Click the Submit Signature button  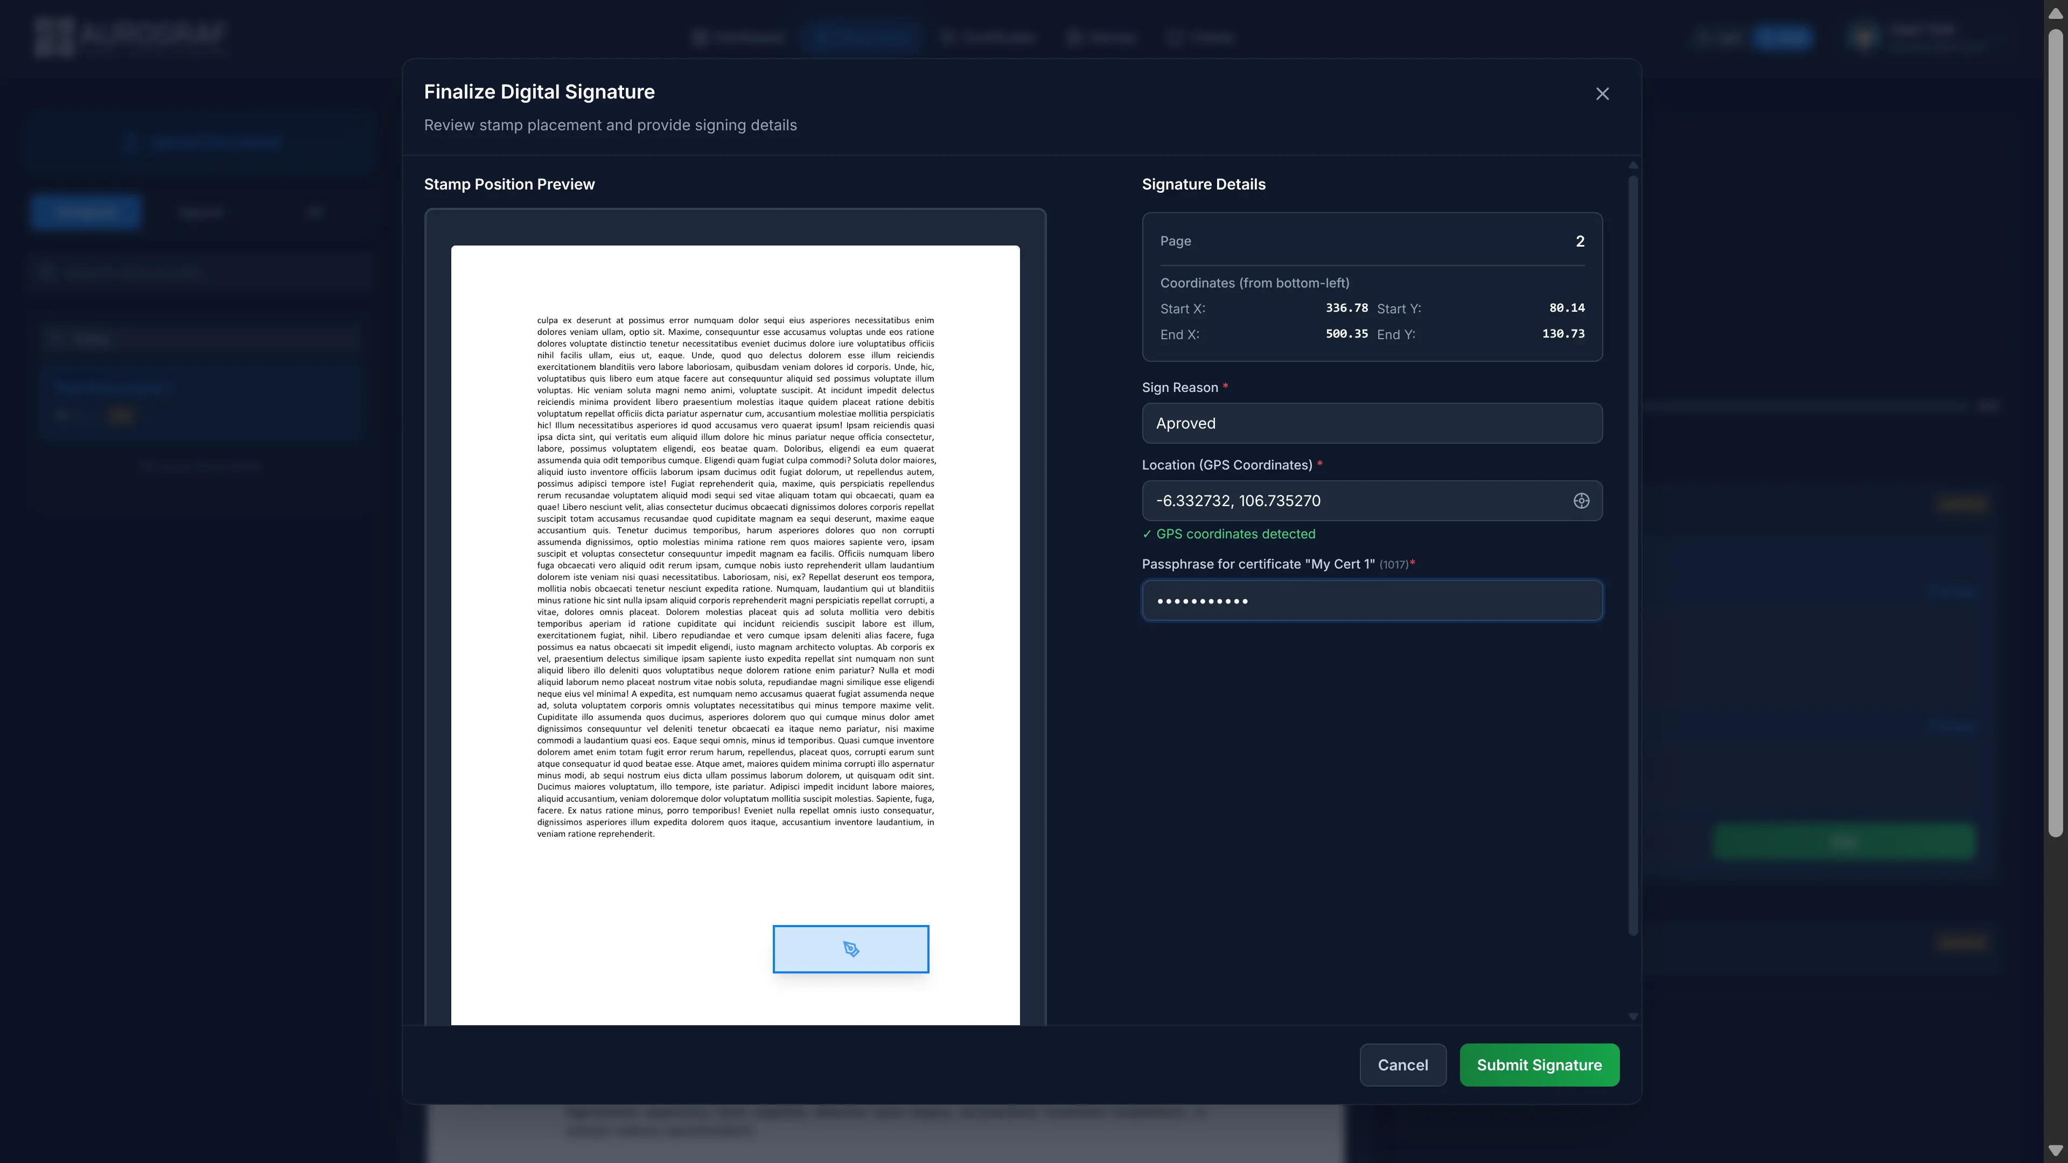click(1539, 1065)
